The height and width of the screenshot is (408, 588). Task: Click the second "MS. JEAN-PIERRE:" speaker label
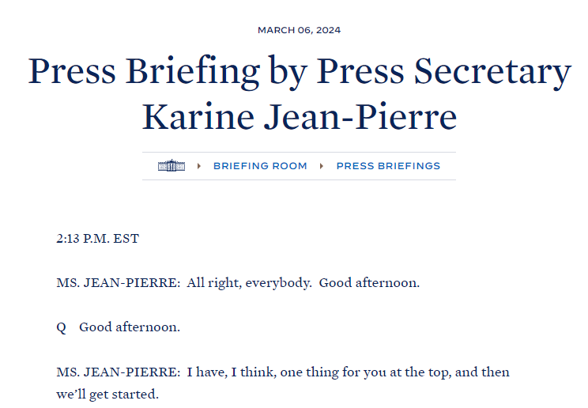click(119, 372)
